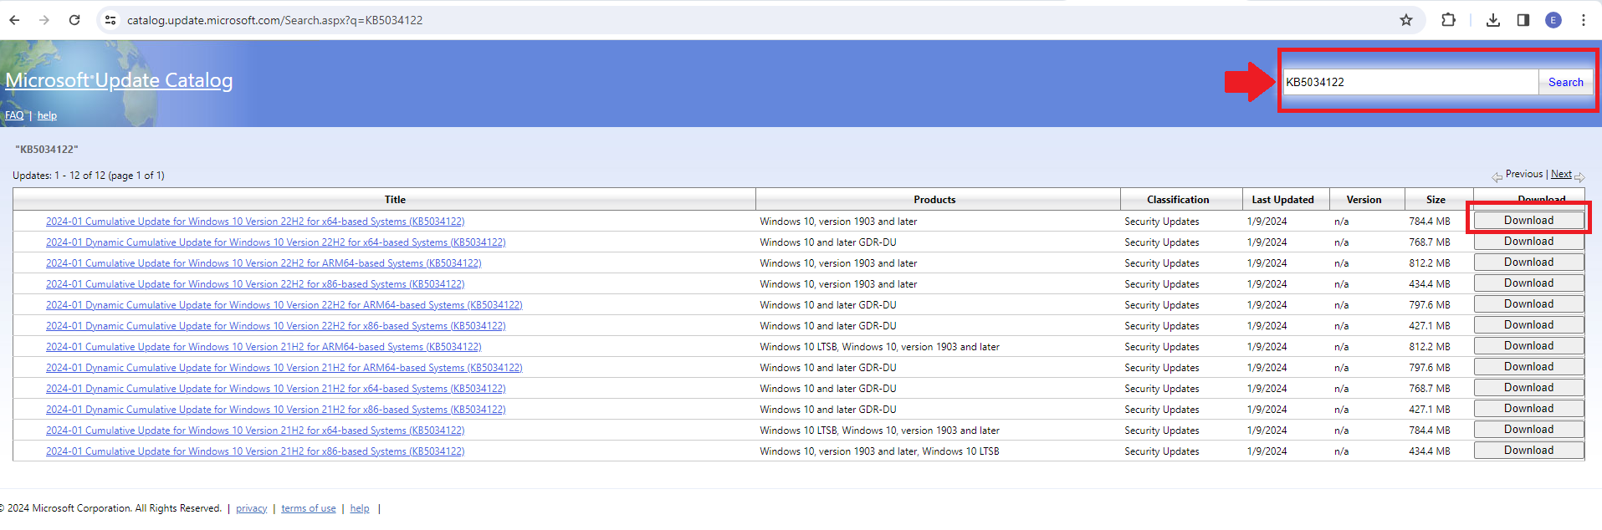The image size is (1602, 530).
Task: Bookmark this page with the star icon
Action: coord(1406,20)
